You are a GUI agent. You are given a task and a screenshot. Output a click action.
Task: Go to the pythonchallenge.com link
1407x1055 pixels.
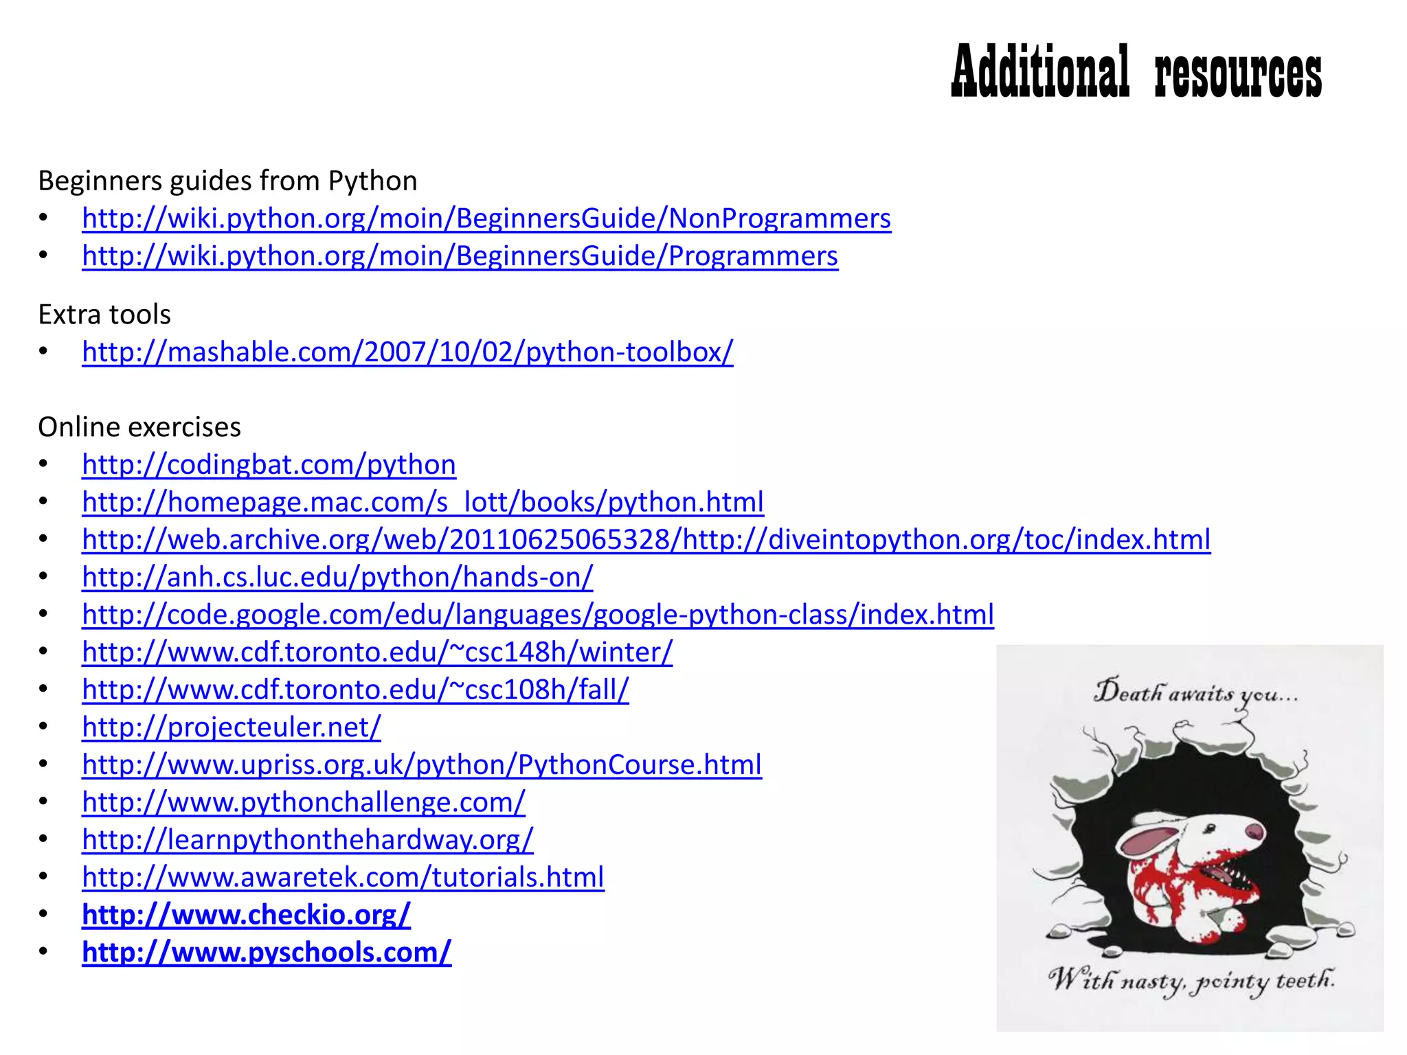pos(304,802)
